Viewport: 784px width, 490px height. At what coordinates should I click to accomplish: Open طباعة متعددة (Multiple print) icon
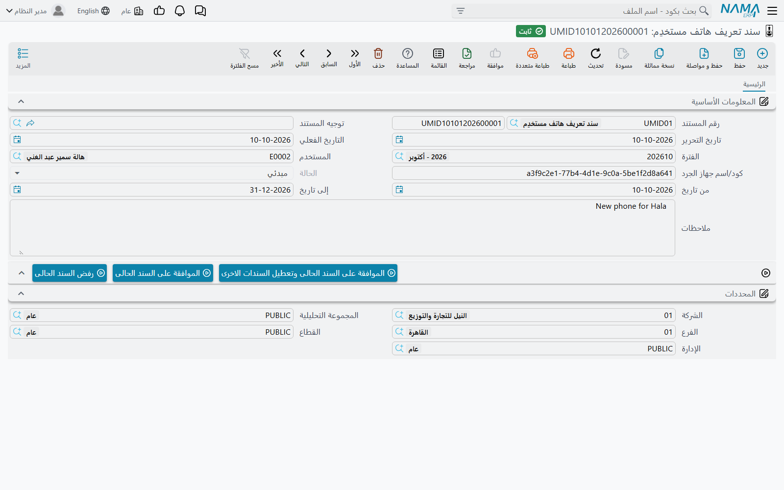click(x=533, y=53)
